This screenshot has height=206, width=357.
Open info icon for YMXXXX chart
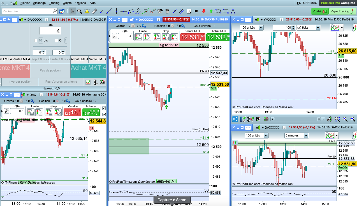[281, 20]
